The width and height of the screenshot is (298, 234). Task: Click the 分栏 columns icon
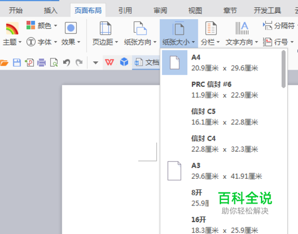pyautogui.click(x=210, y=29)
